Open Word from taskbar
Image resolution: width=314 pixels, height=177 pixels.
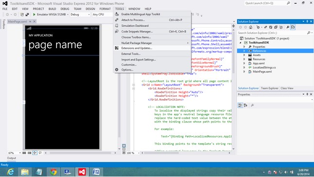(x=96, y=172)
